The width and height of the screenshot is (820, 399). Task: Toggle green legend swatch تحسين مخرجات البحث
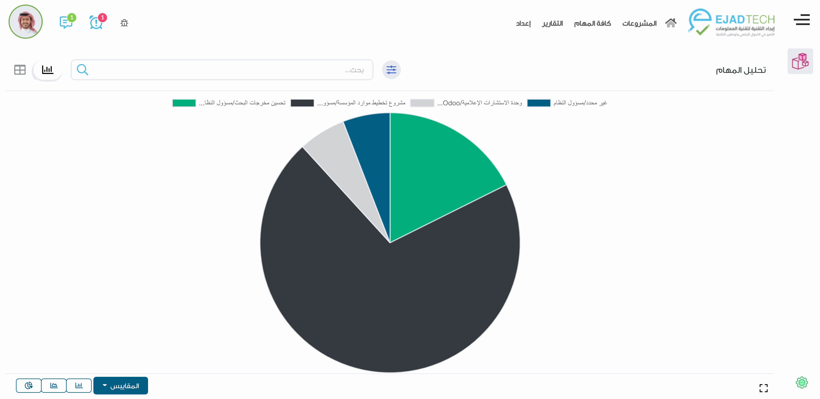[184, 103]
